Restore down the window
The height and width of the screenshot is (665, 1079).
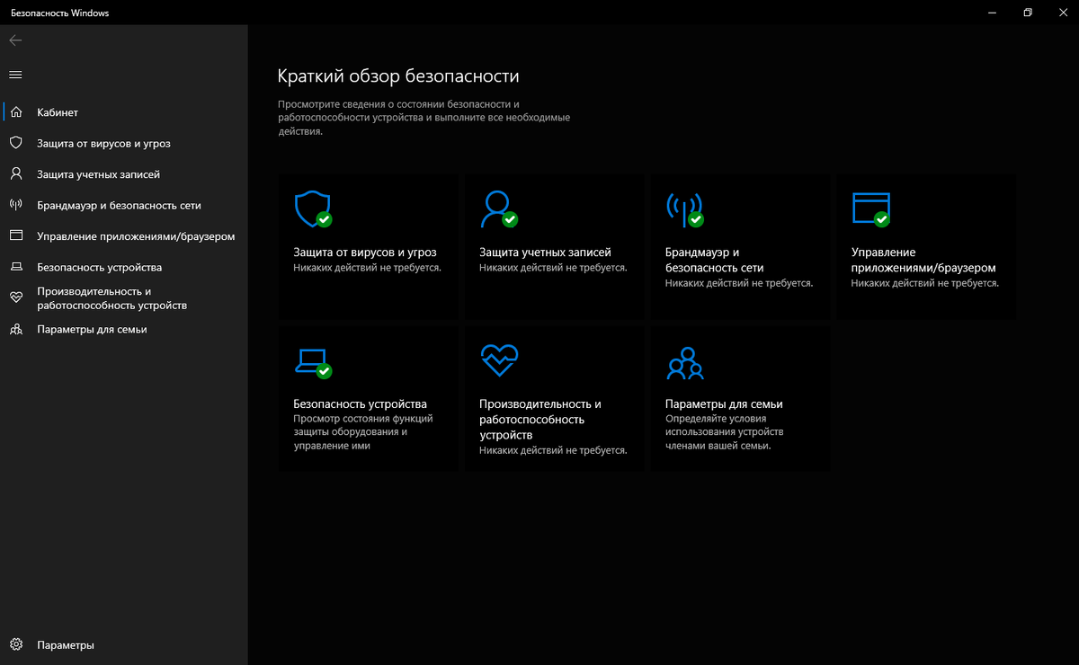pyautogui.click(x=1027, y=13)
